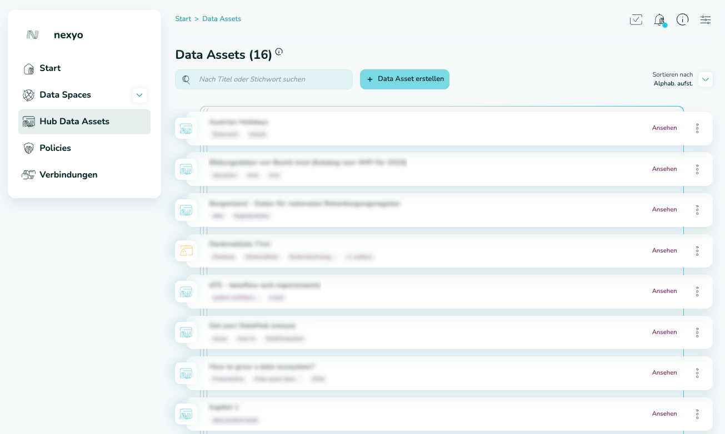
Task: Click the Verbindungen plug icon in sidebar
Action: (x=28, y=174)
